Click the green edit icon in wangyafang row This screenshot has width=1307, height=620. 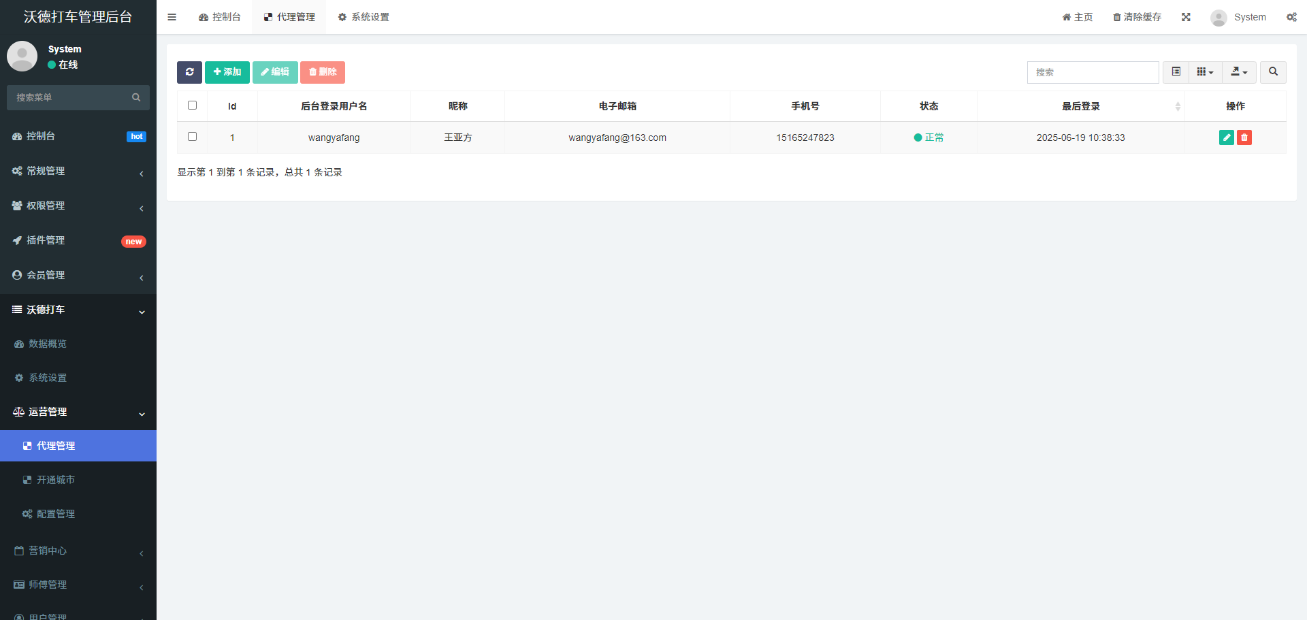(x=1226, y=137)
